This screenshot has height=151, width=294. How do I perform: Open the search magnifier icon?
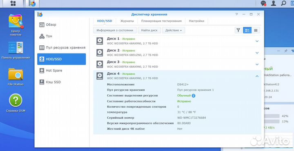click(x=284, y=3)
